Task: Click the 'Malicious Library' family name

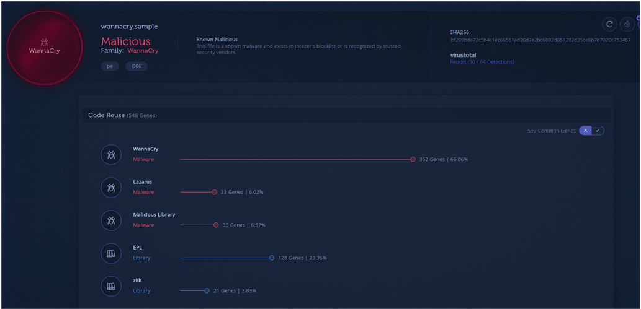Action: (x=154, y=215)
